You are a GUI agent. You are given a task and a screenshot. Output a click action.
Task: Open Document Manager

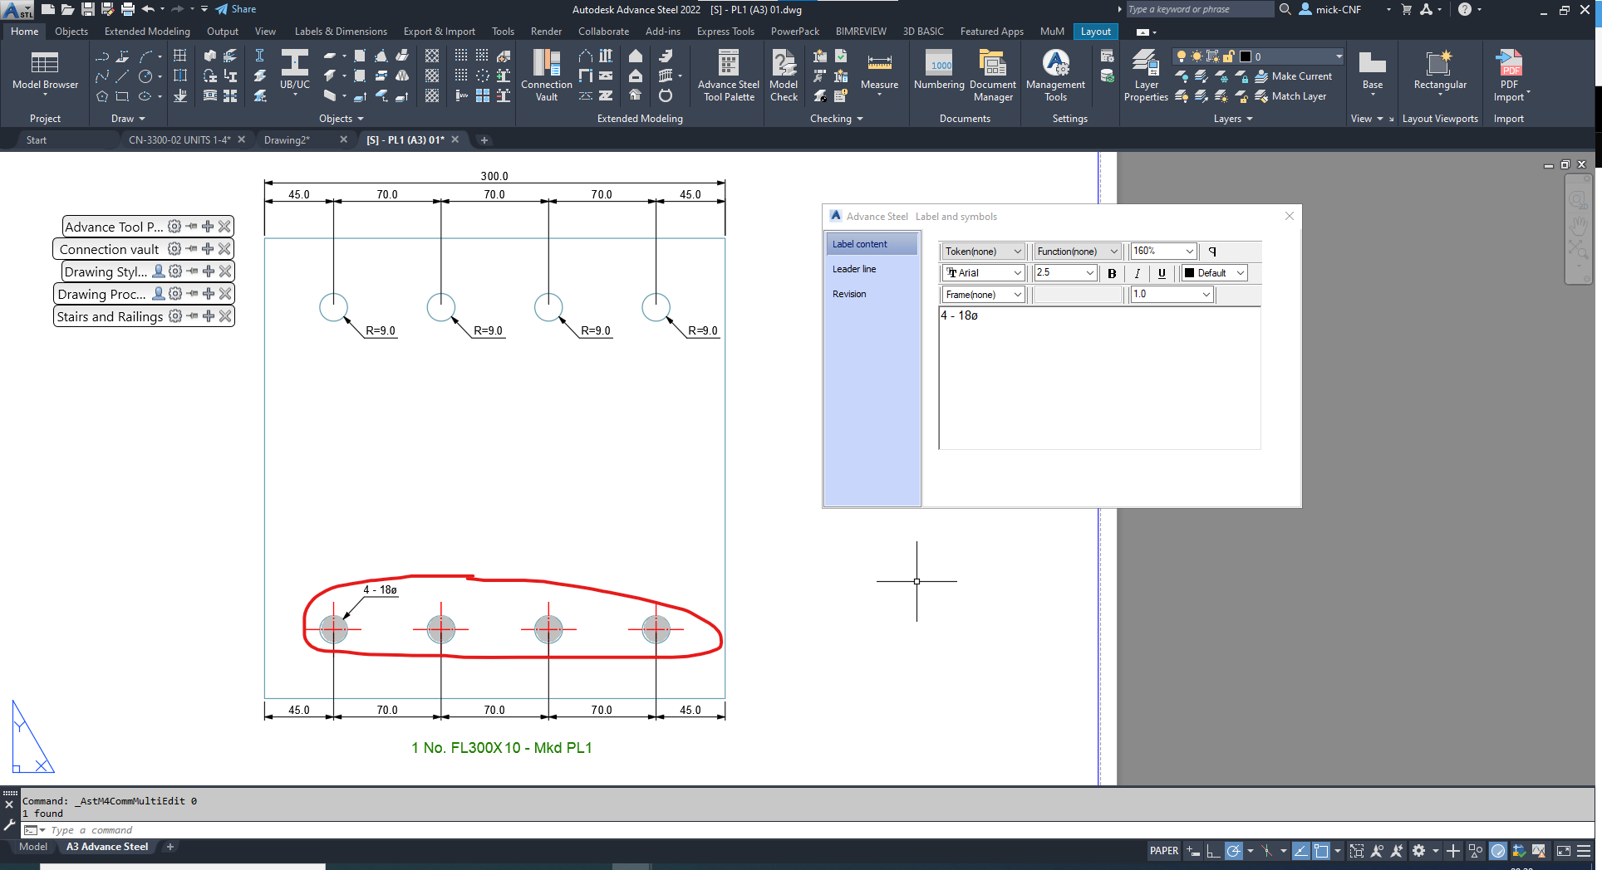(x=993, y=75)
